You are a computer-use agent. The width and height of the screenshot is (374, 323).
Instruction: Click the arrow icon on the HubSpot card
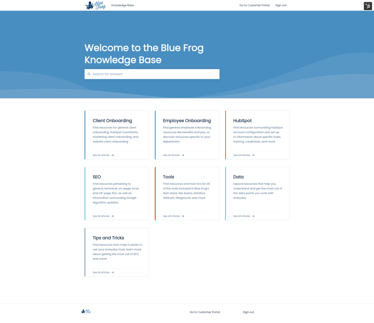click(253, 155)
